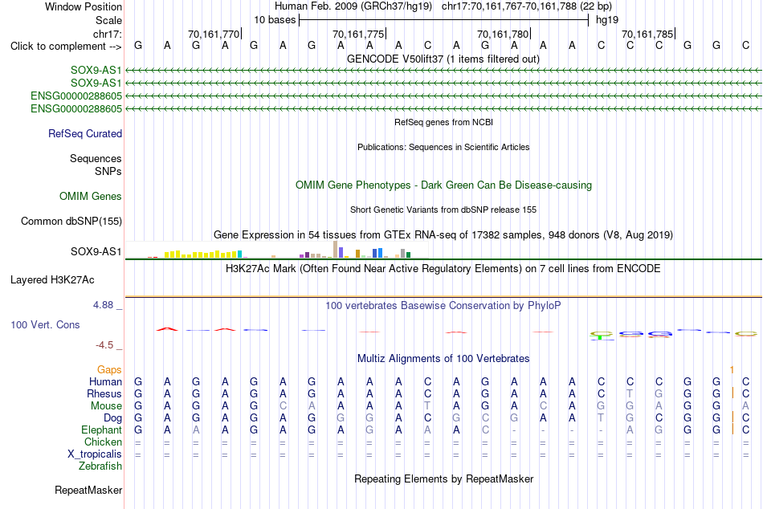Click the Sequences track label

point(96,159)
